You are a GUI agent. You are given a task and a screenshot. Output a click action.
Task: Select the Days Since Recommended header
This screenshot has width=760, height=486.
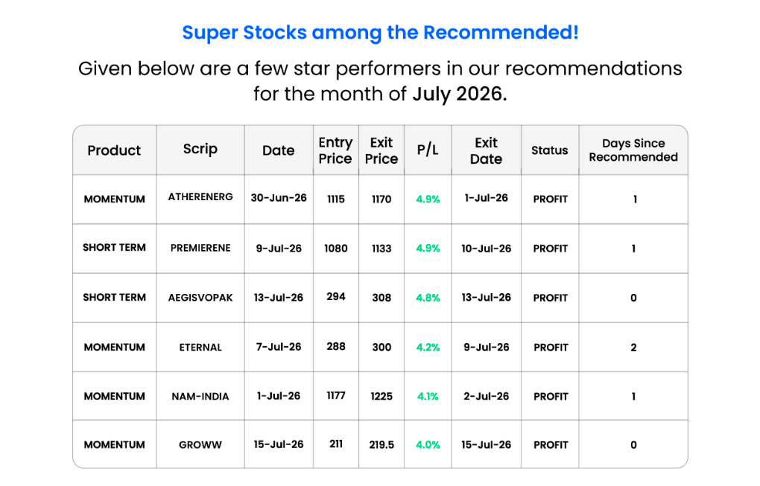click(x=633, y=150)
